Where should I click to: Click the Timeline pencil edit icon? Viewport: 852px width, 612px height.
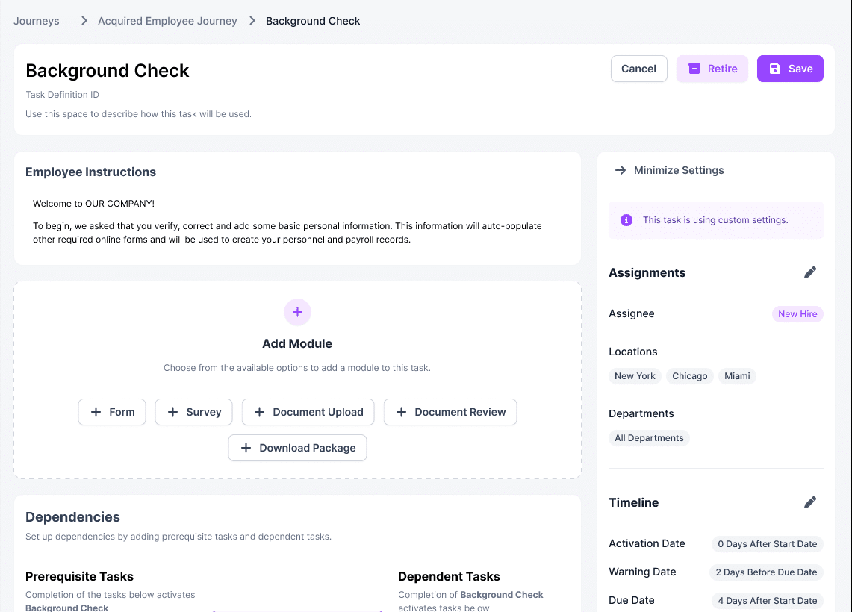tap(810, 502)
